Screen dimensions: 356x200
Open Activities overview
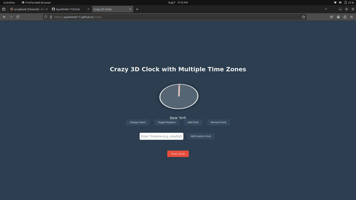click(9, 3)
